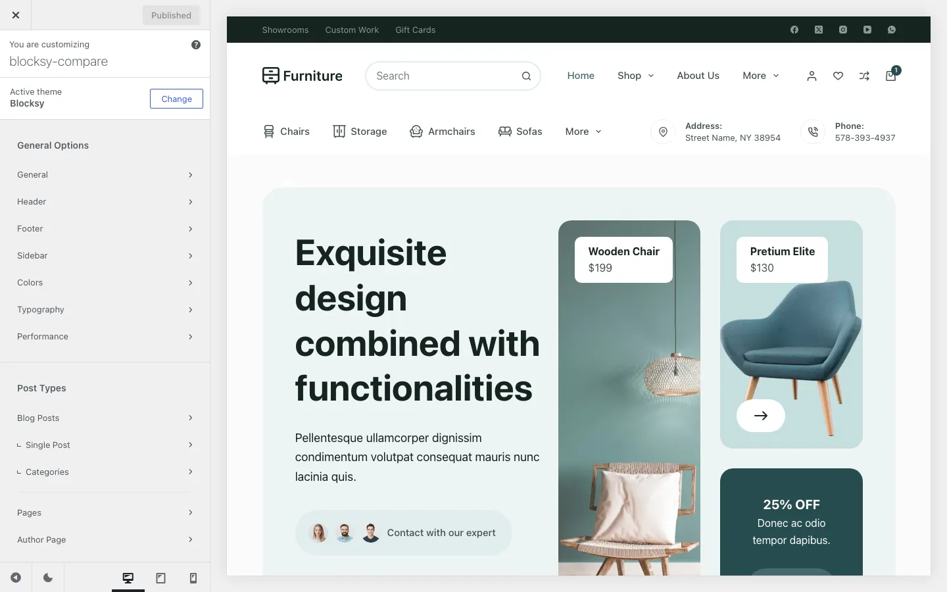Open the compare shuffle icon
947x592 pixels.
point(864,76)
